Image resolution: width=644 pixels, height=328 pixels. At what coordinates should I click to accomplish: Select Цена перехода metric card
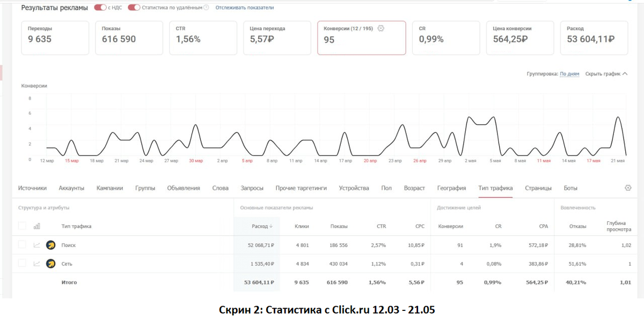tap(277, 38)
